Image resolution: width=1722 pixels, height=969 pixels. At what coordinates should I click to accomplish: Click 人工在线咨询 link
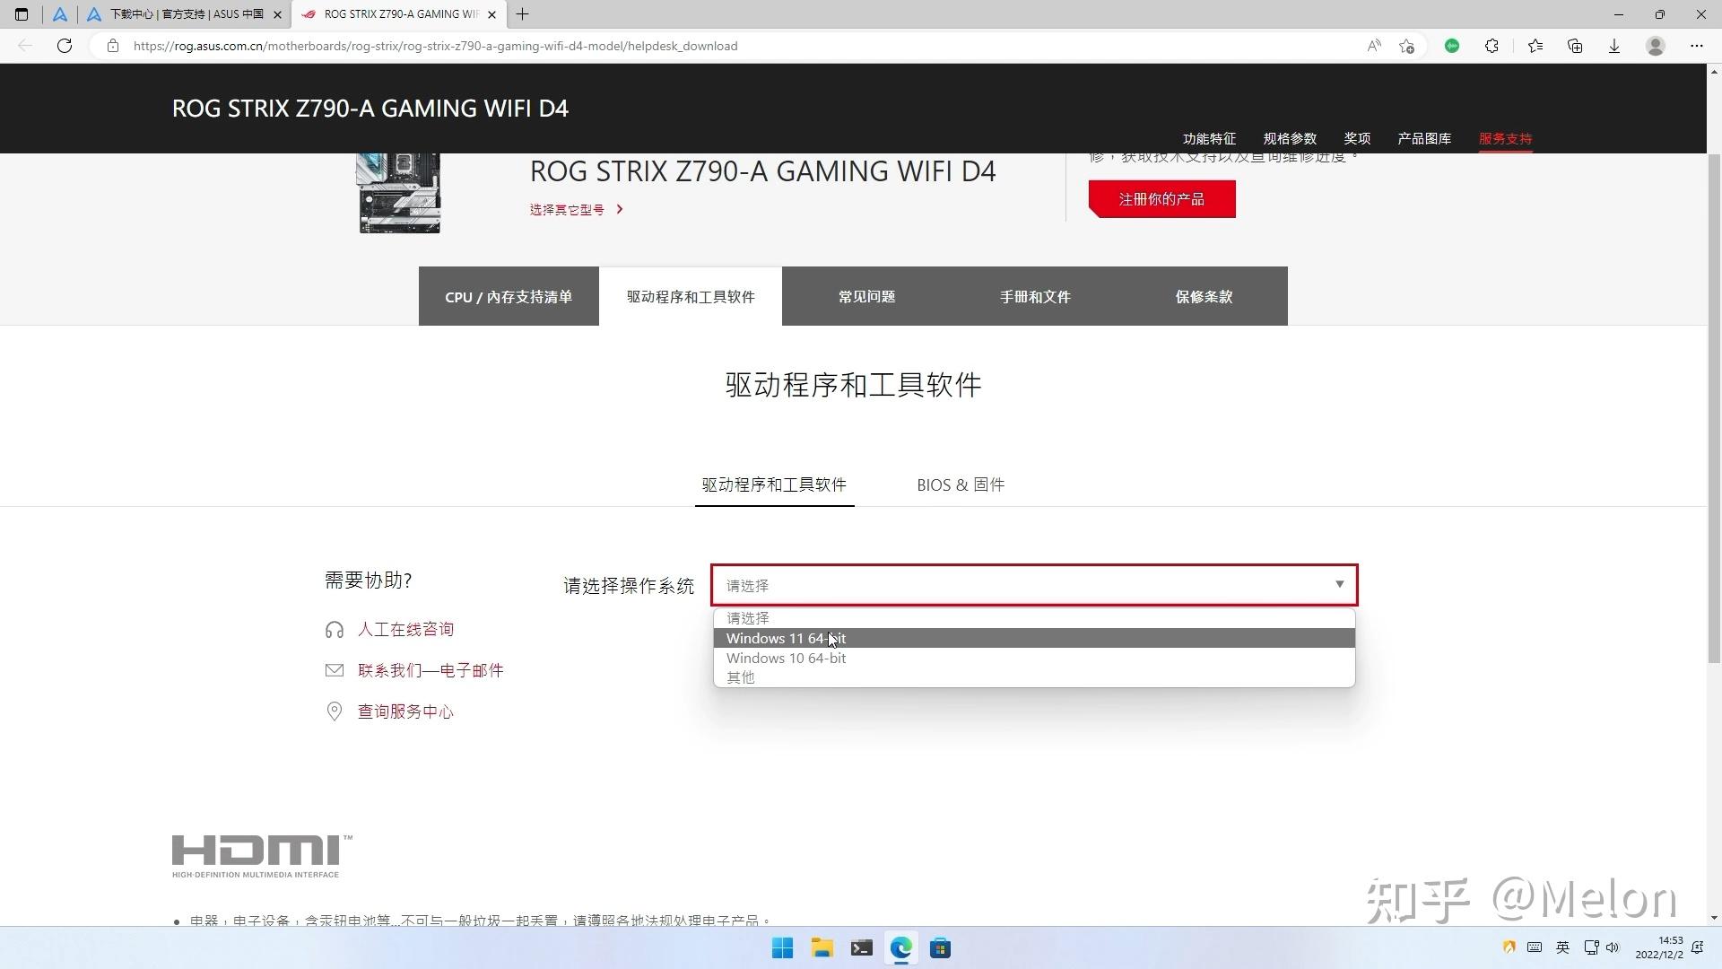pyautogui.click(x=405, y=629)
